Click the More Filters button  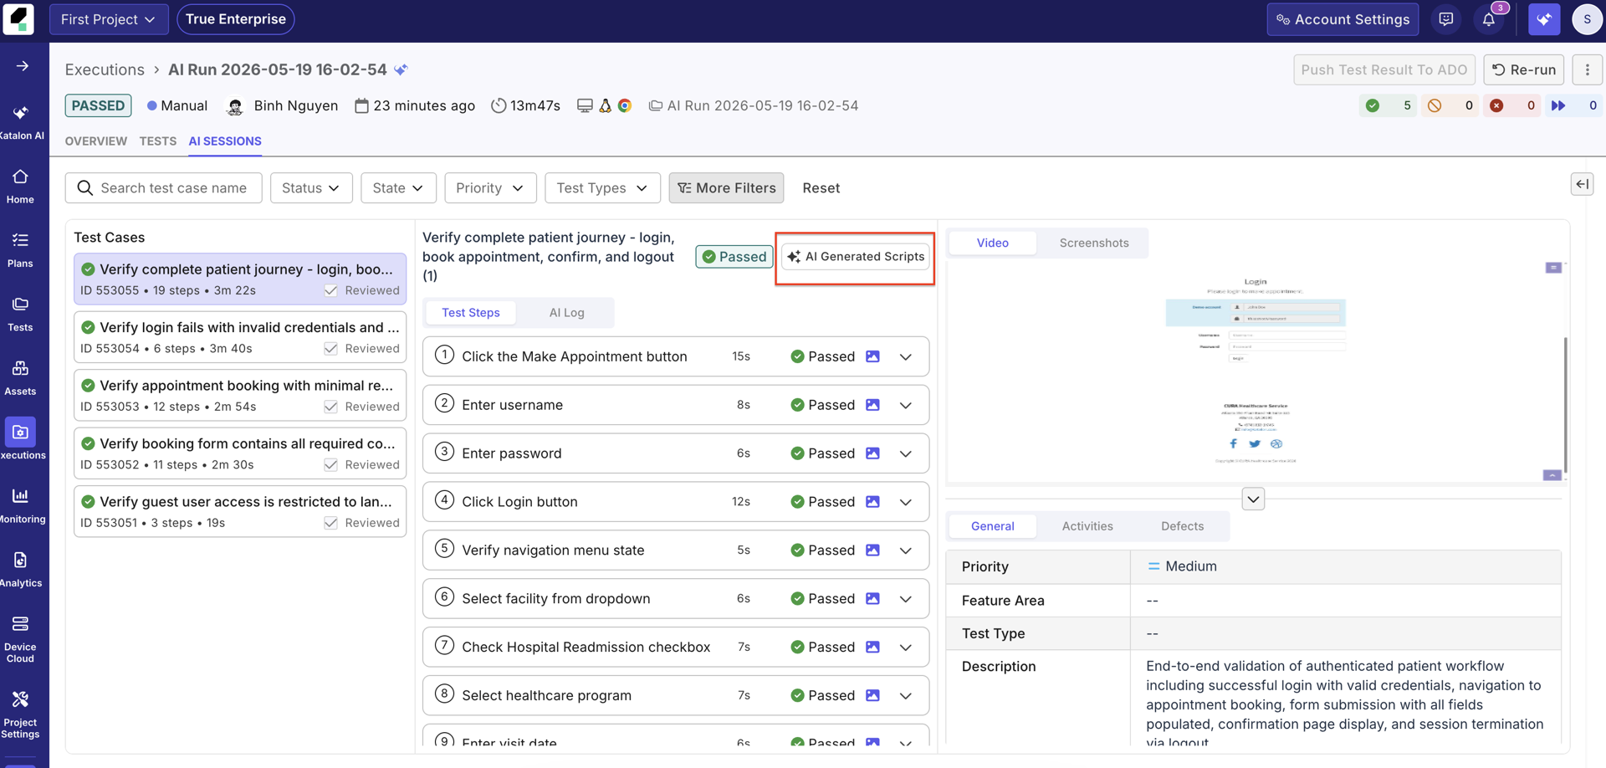click(727, 188)
